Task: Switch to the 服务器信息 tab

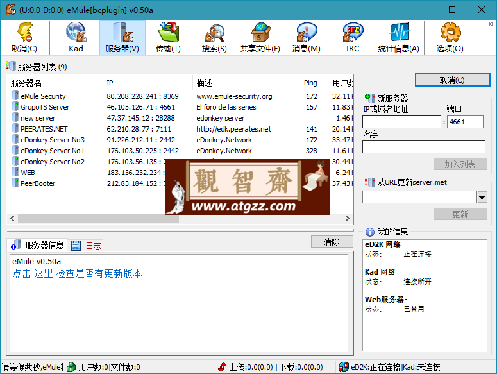Action: 37,245
